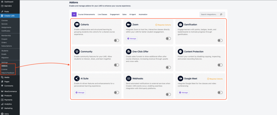Image resolution: width=277 pixels, height=115 pixels.
Task: Go to License menu item
Action: tap(4, 69)
